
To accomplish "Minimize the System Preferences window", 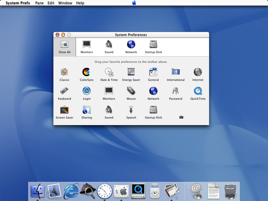I will 63,35.
